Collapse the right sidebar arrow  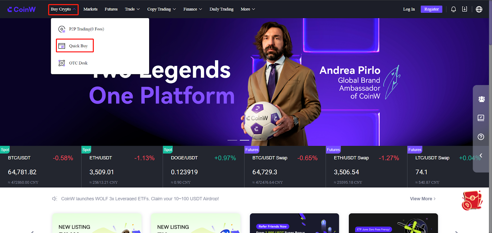tap(481, 155)
